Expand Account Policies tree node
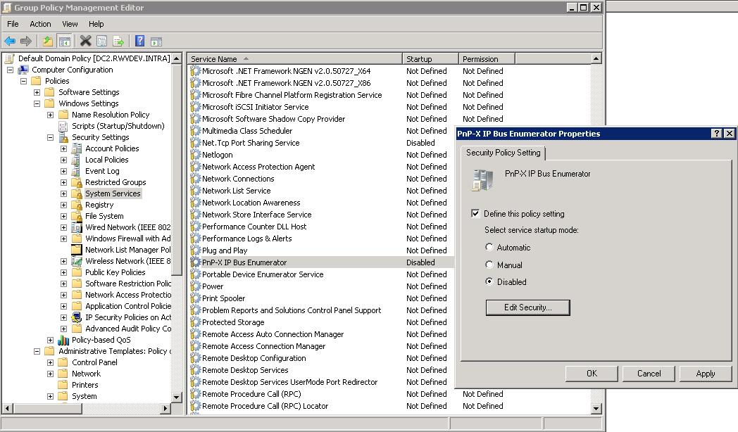This screenshot has width=738, height=432. point(64,148)
